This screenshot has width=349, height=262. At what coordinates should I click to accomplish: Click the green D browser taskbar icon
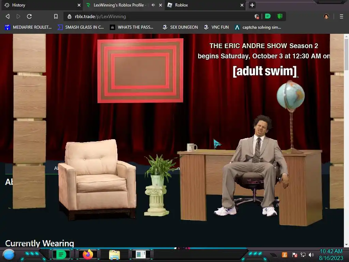click(x=61, y=254)
